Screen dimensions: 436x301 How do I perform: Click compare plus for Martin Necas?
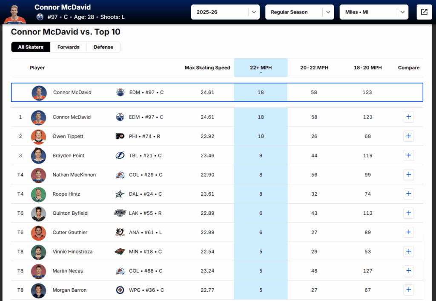408,271
